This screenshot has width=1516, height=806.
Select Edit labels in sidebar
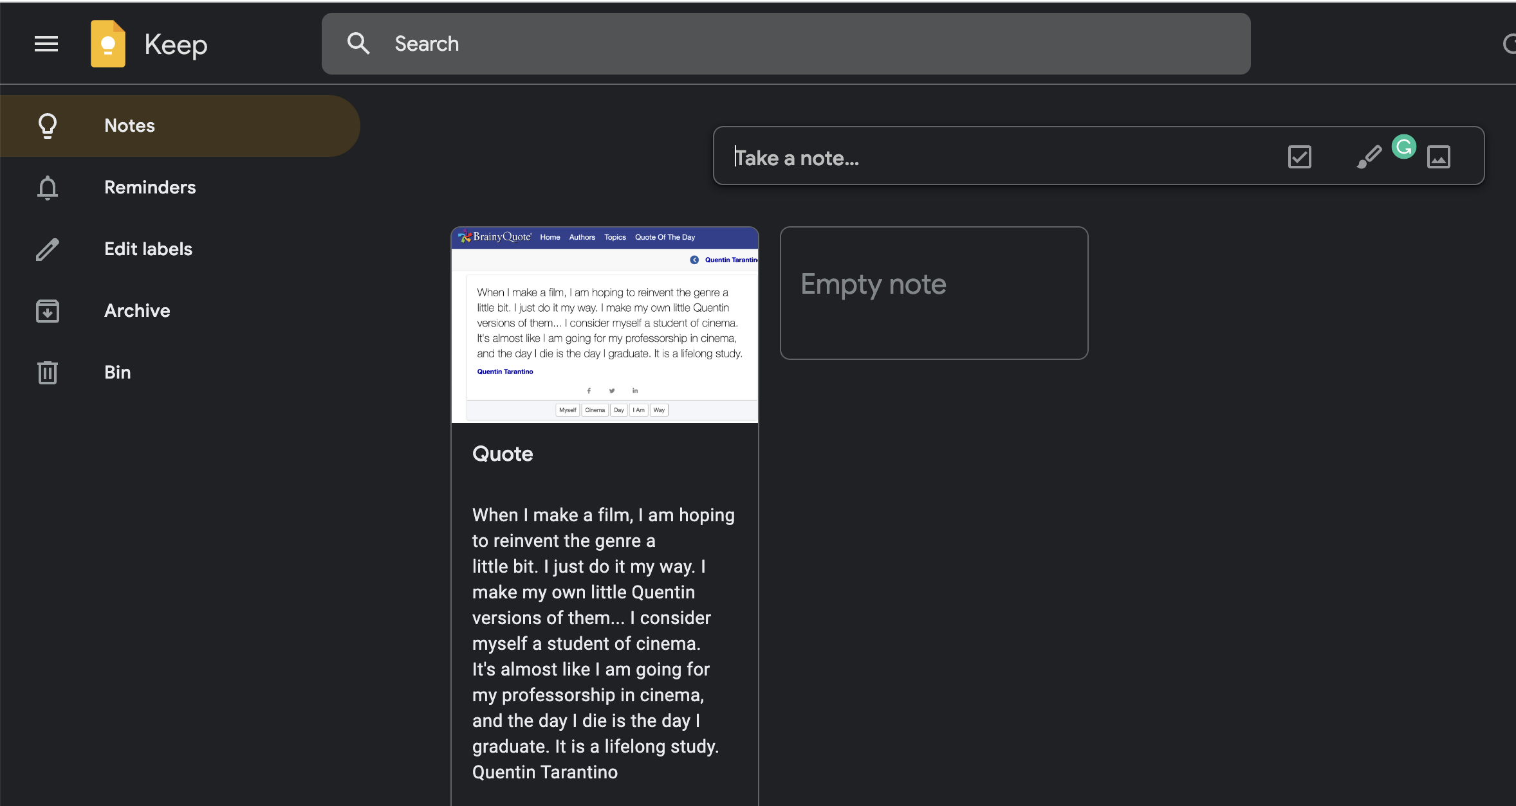(148, 249)
